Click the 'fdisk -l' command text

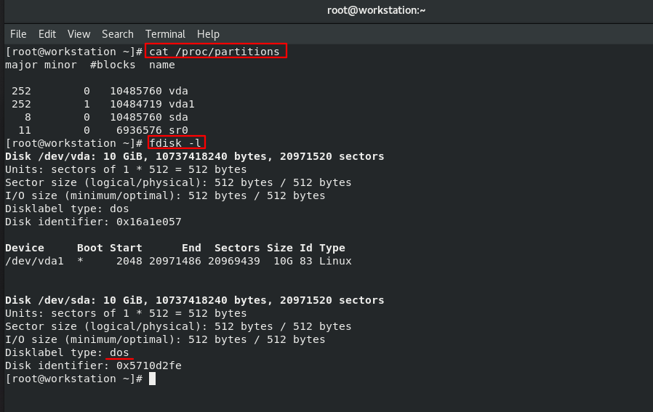[x=175, y=143]
